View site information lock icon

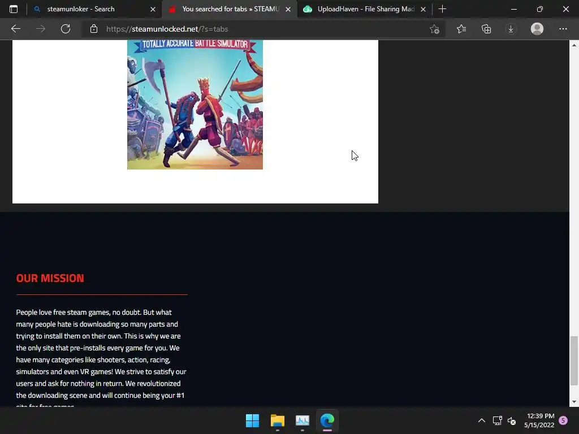pyautogui.click(x=94, y=29)
